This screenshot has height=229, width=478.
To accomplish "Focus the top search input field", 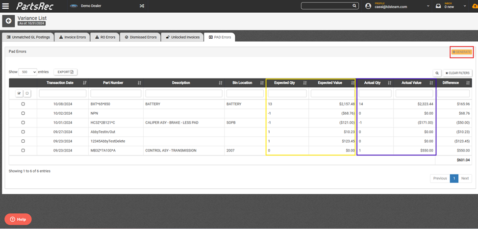I will click(327, 6).
